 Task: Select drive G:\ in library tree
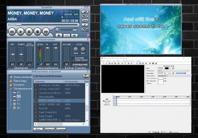(x=17, y=108)
